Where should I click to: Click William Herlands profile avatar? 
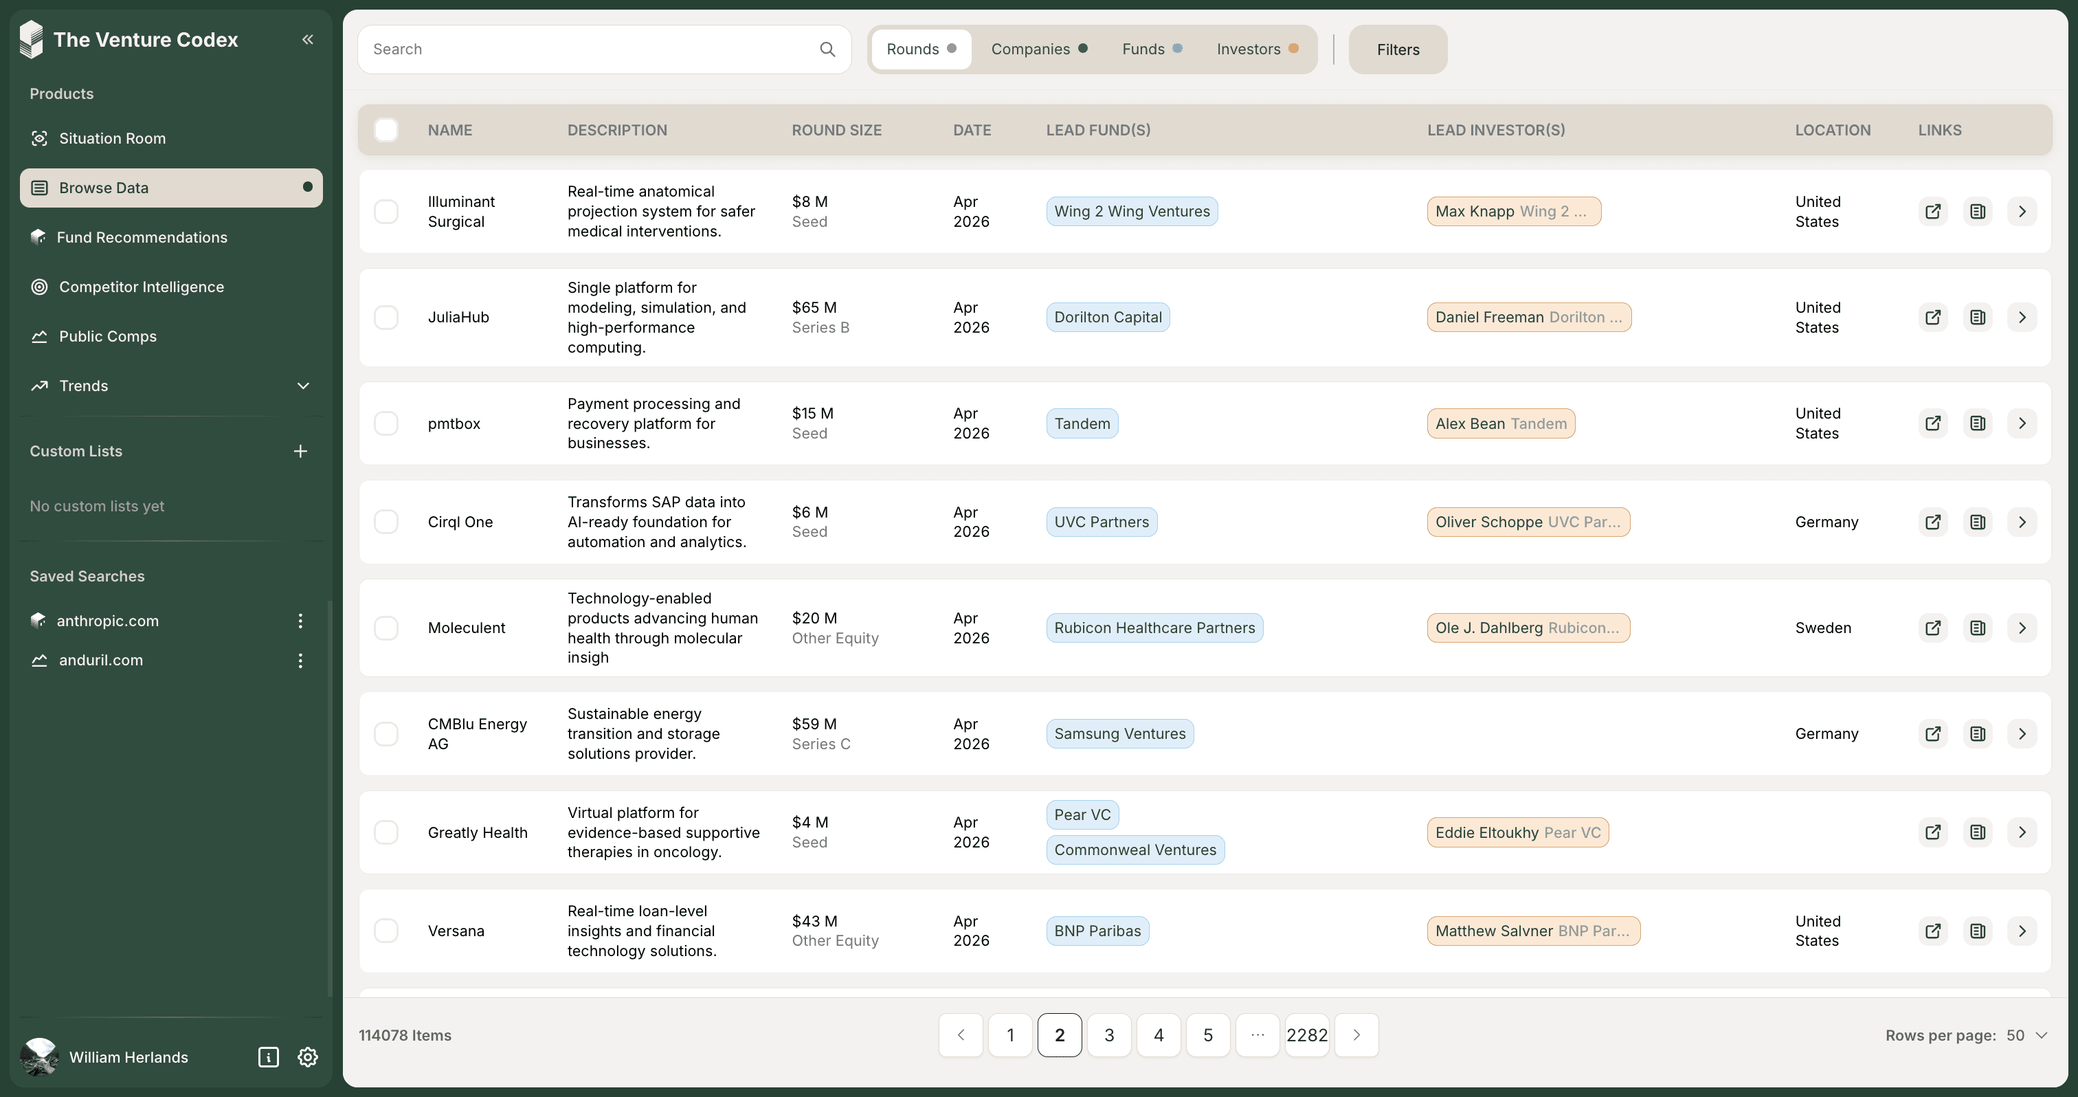pyautogui.click(x=38, y=1057)
